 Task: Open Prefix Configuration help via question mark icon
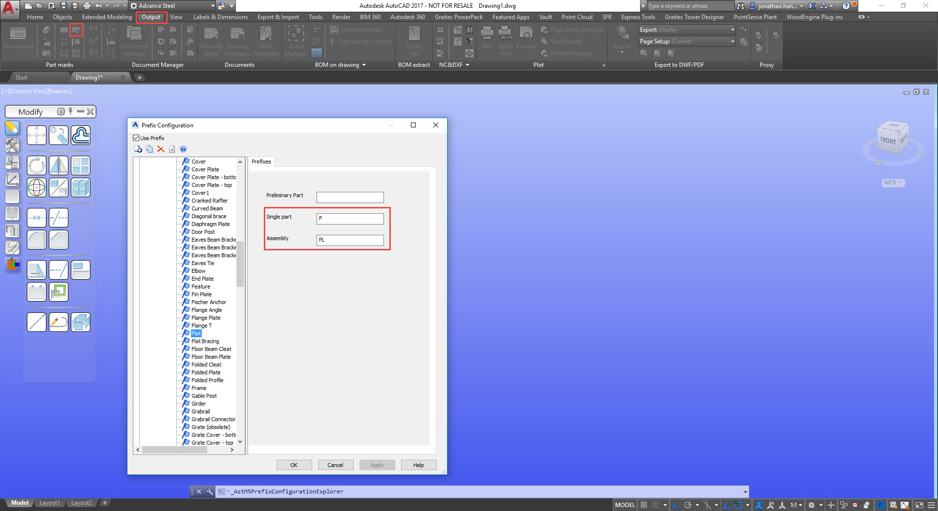183,149
